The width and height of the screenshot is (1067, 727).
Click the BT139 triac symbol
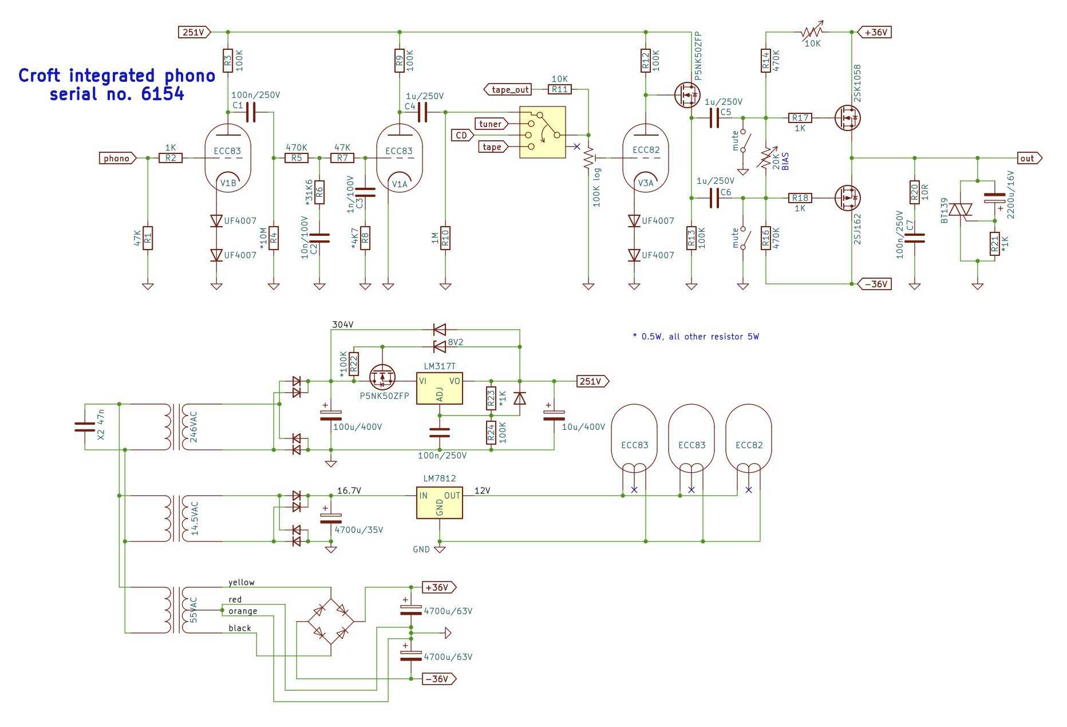pyautogui.click(x=961, y=211)
